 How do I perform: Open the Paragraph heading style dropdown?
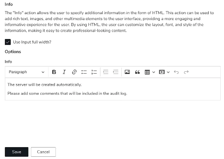coord(27,72)
